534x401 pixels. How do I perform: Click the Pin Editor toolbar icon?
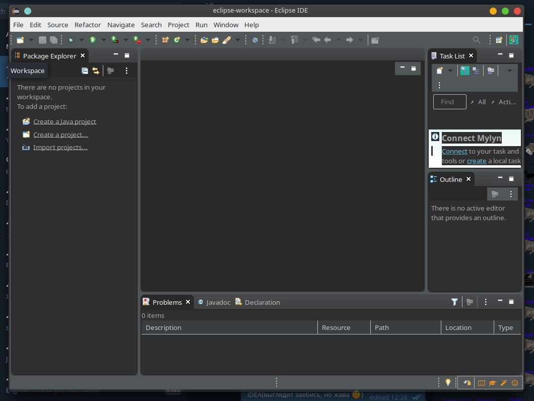pyautogui.click(x=375, y=40)
